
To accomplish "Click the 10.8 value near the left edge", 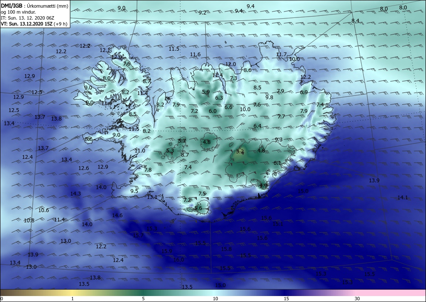I will click(29, 220).
